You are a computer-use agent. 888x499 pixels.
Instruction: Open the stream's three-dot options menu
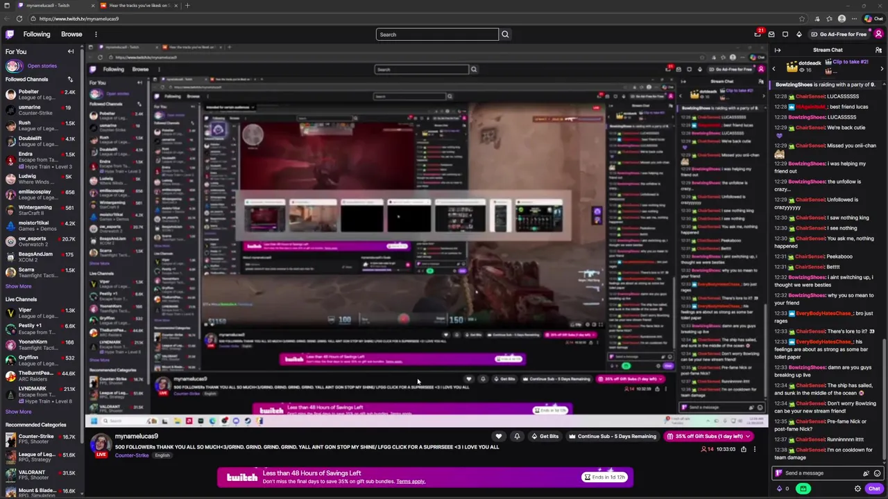point(755,449)
